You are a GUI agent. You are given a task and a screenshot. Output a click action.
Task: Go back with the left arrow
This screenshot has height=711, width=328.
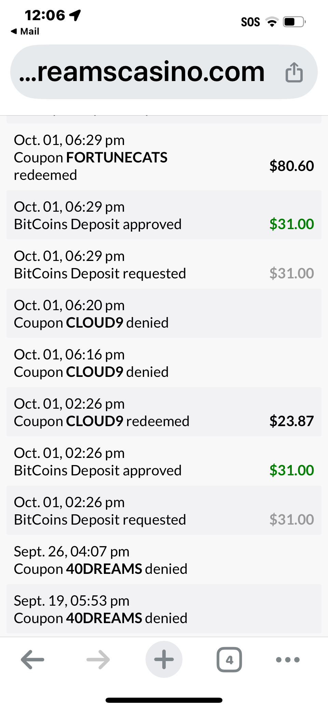(x=33, y=659)
